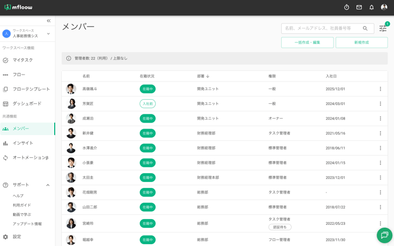Screen dimensions: 394x246
Task: Click 財務経理本部 department cell
Action: coord(208,177)
